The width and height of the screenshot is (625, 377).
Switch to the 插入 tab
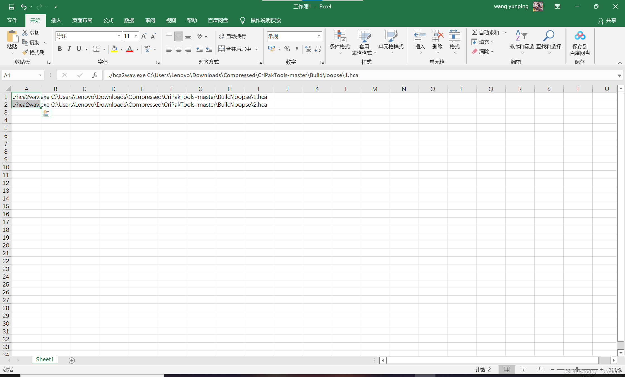[x=56, y=20]
